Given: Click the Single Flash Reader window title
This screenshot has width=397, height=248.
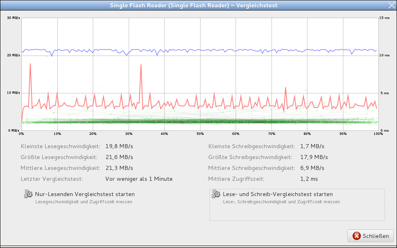Looking at the screenshot, I should (194, 5).
